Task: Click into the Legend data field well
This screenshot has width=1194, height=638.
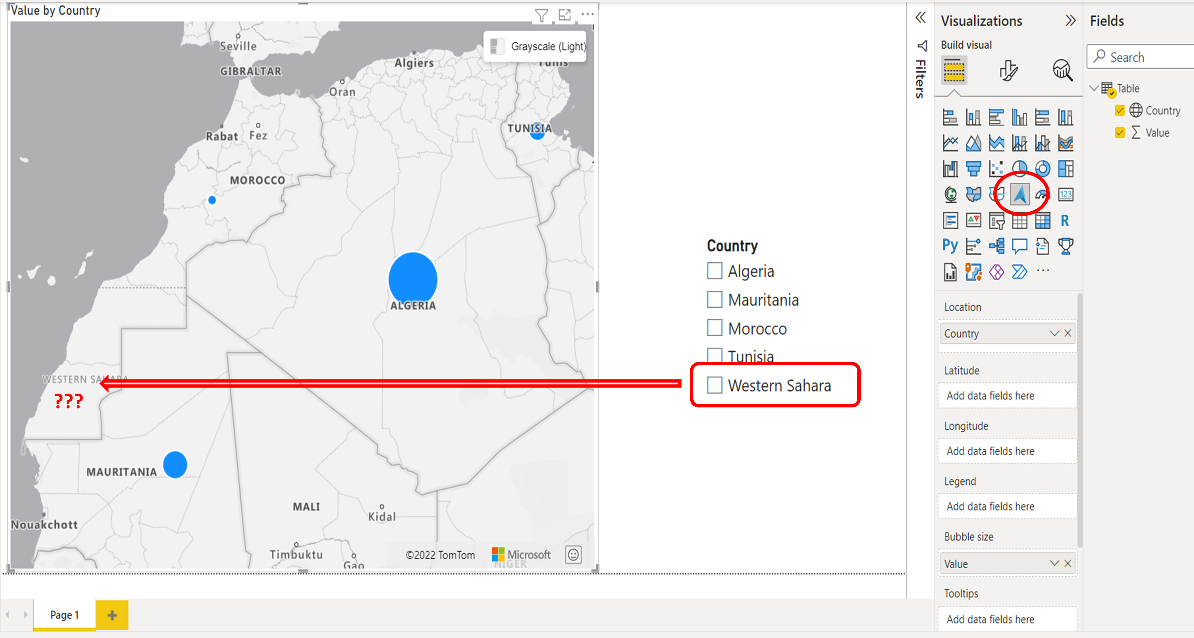Action: pos(1007,506)
